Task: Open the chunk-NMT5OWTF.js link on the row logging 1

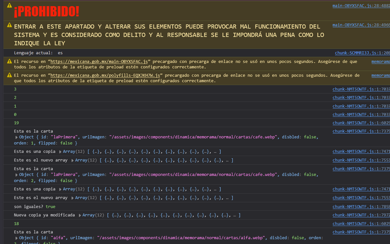Action: pyautogui.click(x=361, y=106)
